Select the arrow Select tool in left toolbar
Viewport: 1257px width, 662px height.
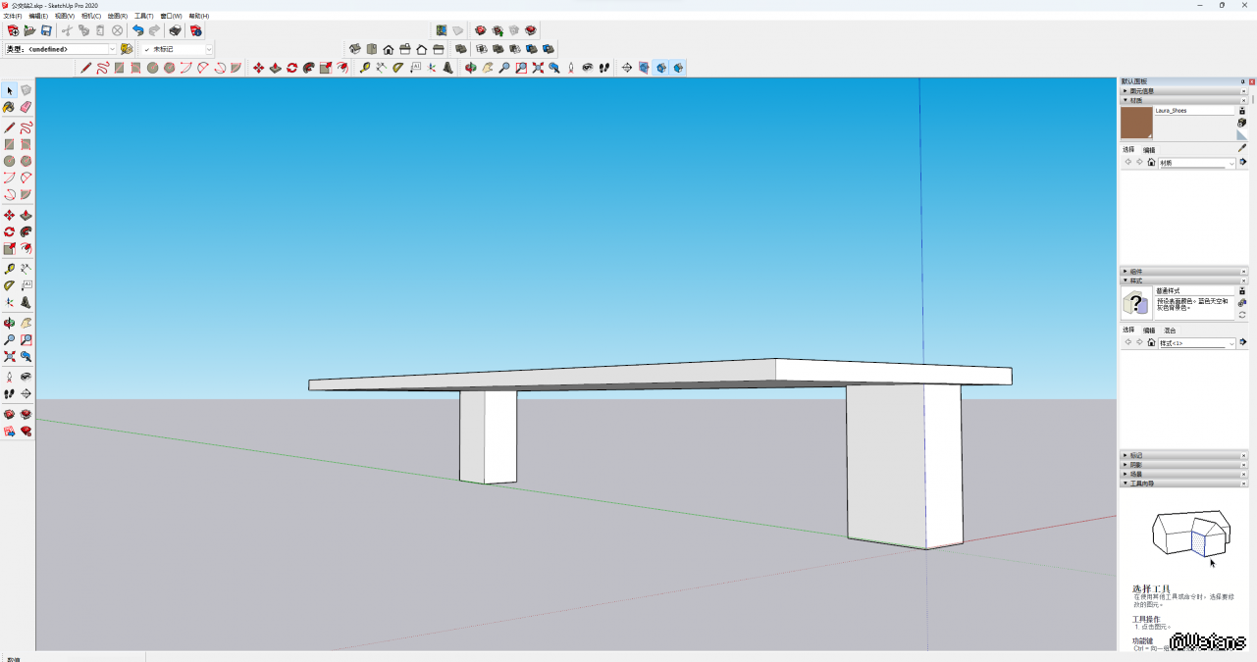[10, 90]
